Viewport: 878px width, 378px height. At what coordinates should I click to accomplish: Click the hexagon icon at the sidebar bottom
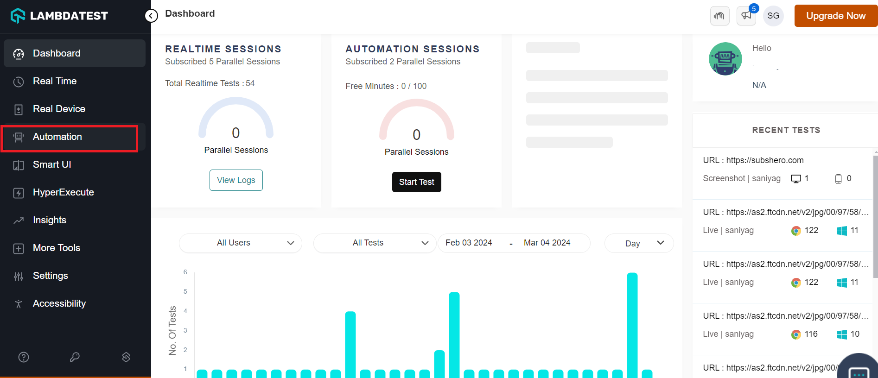[126, 357]
